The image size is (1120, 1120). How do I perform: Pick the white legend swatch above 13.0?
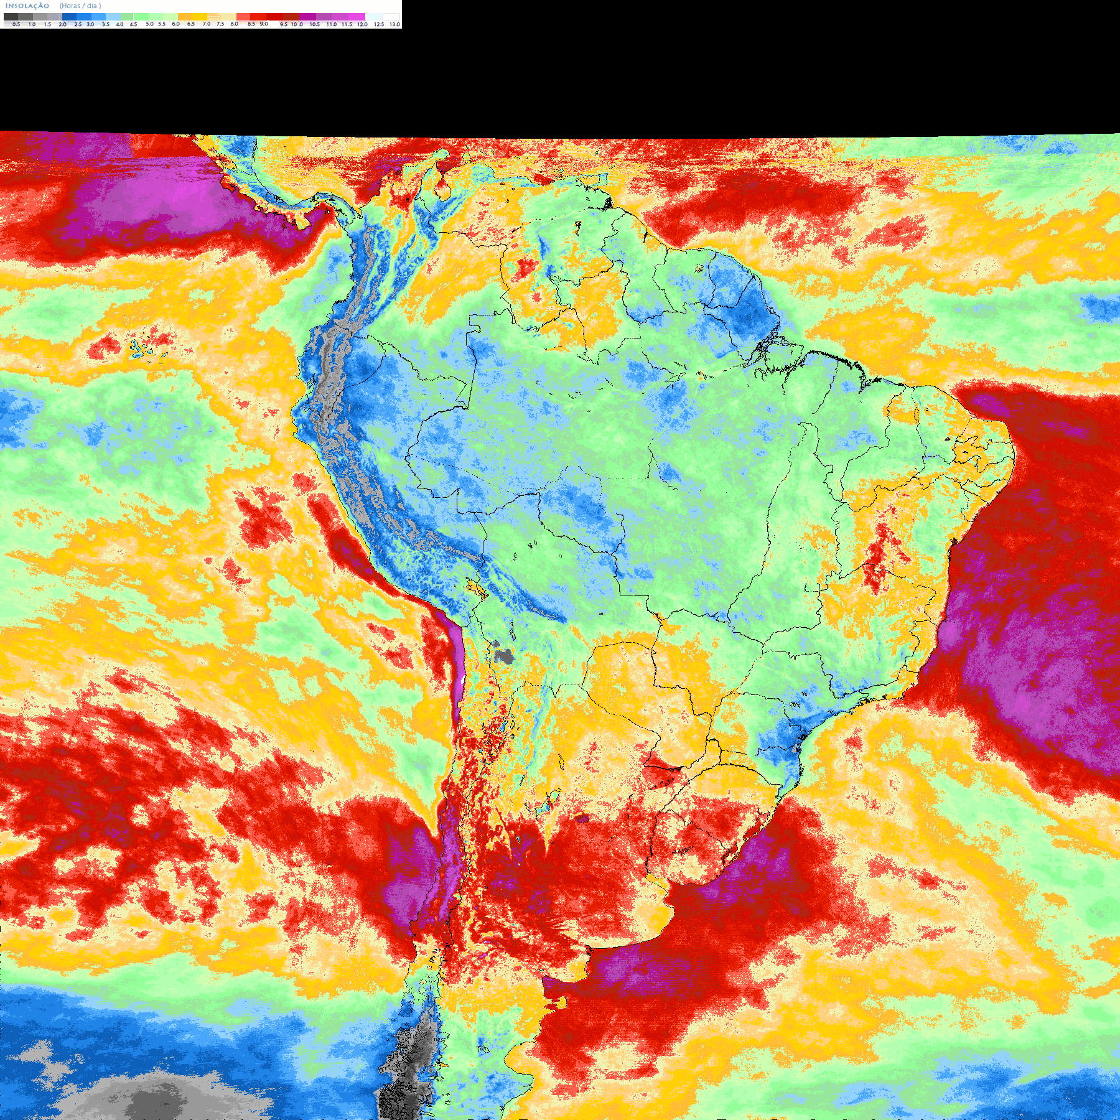coord(391,17)
